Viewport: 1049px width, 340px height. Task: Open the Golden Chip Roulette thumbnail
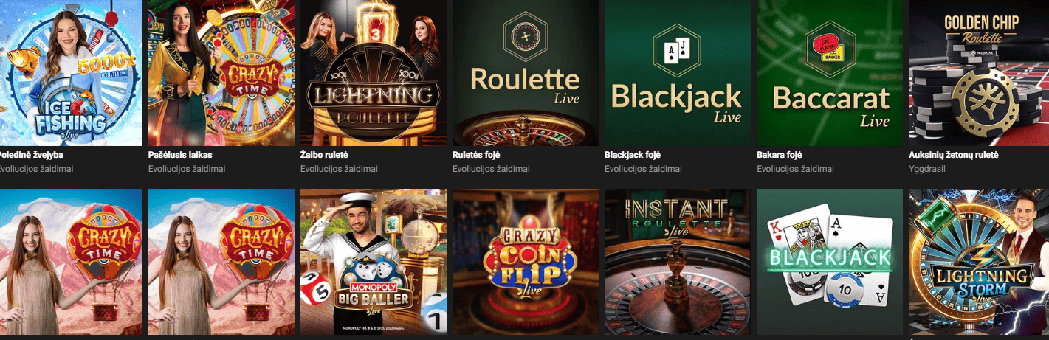pyautogui.click(x=979, y=73)
